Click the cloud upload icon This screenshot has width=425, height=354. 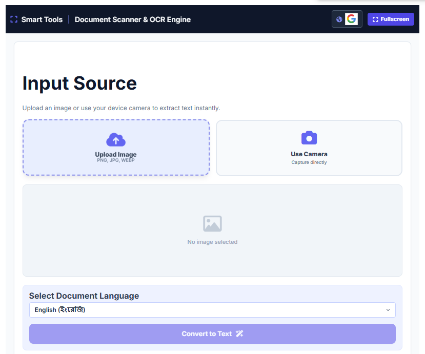[116, 140]
